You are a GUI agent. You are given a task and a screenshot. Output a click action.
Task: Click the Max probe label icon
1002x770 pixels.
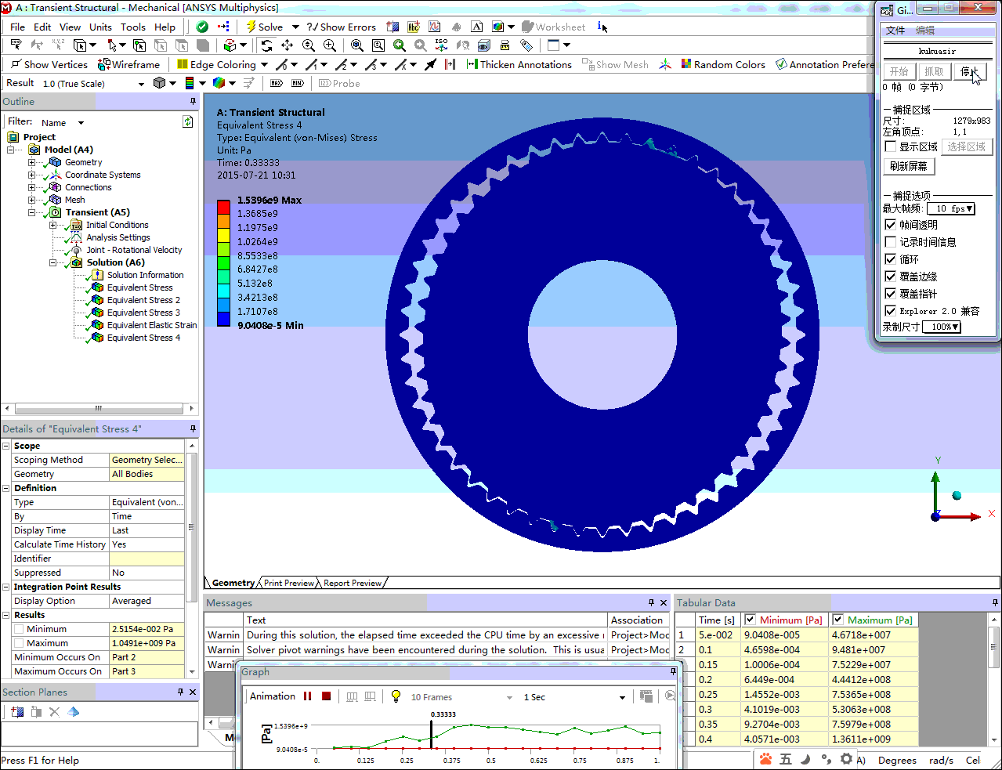pos(277,83)
